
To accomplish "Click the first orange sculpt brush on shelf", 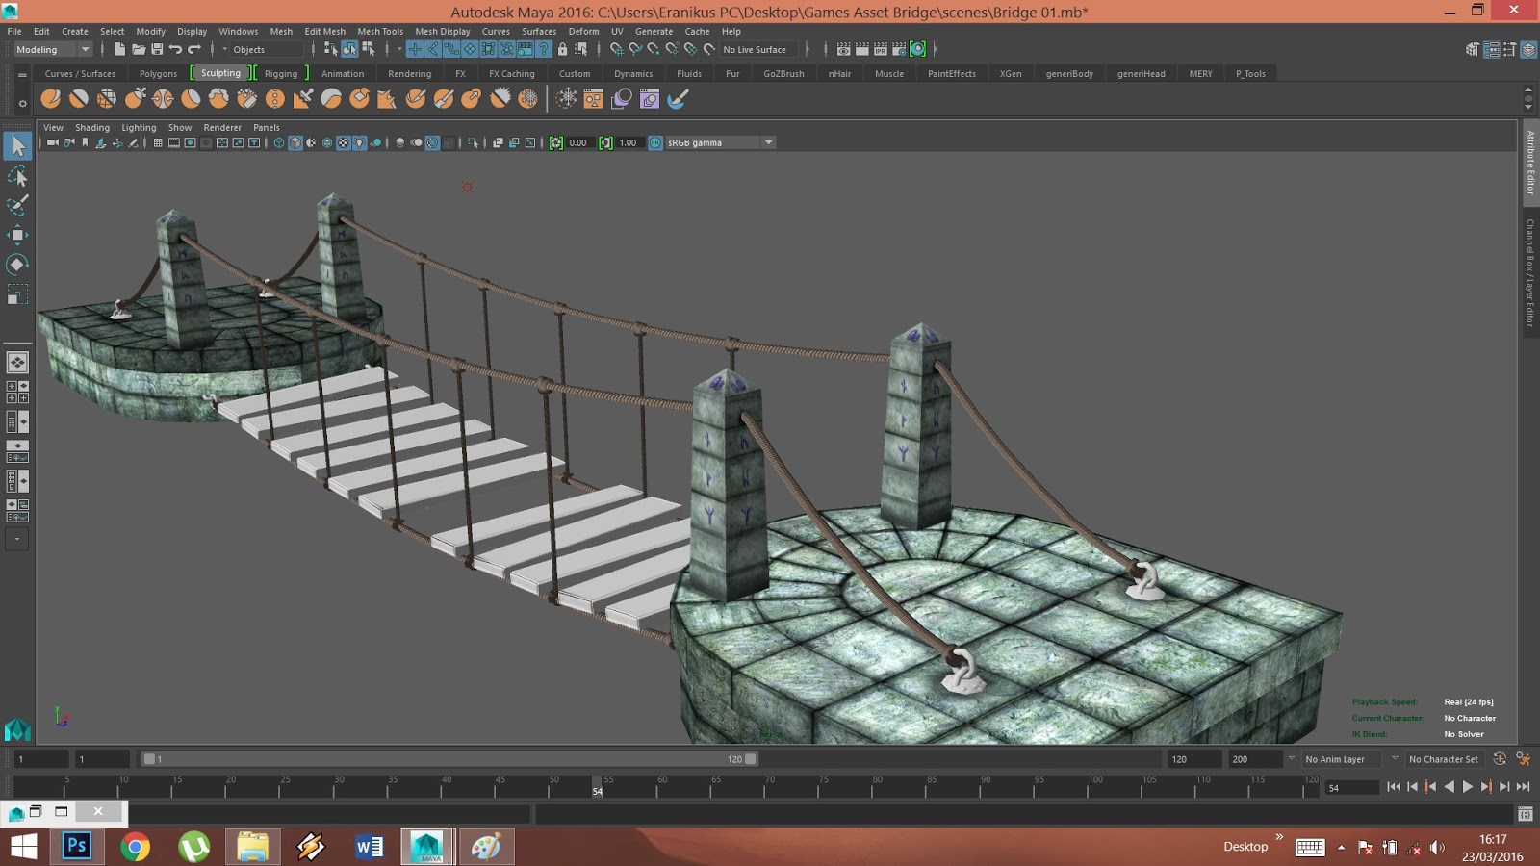I will [x=51, y=98].
